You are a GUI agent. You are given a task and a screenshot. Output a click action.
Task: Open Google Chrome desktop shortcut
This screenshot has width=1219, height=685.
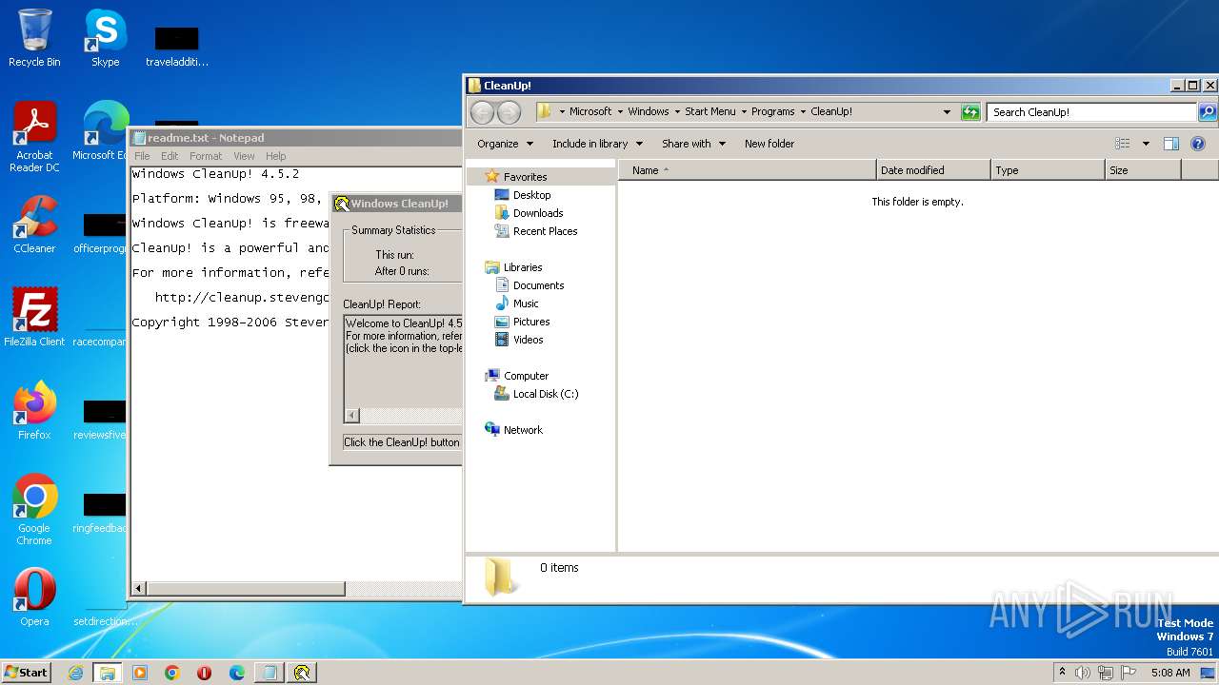pos(34,510)
